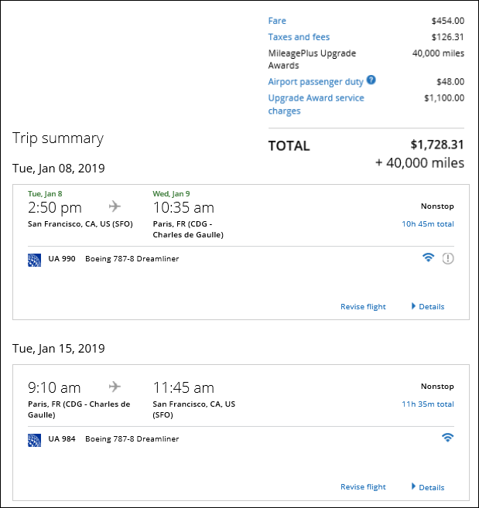Click the airplane icon on the outbound flight
The height and width of the screenshot is (508, 479).
115,206
